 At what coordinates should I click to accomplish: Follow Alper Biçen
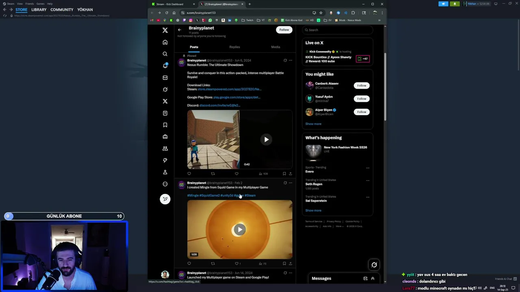(x=362, y=112)
